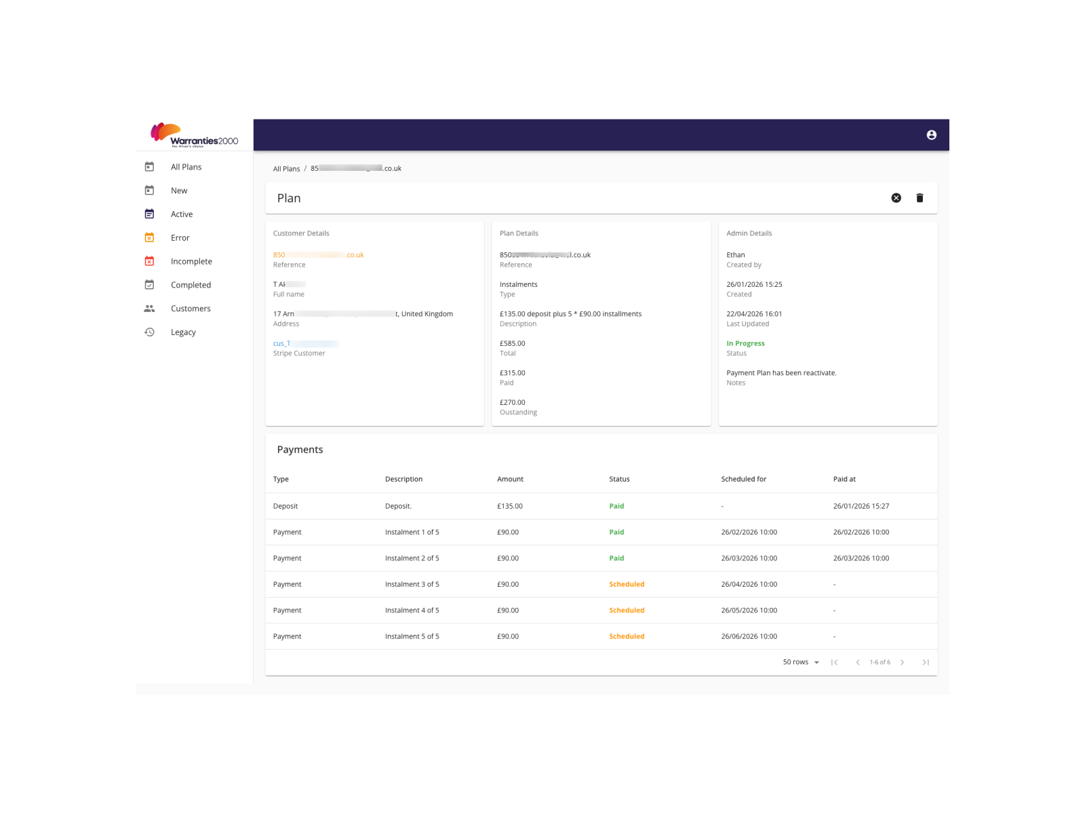Open the user account icon in header
The height and width of the screenshot is (814, 1085).
click(931, 135)
